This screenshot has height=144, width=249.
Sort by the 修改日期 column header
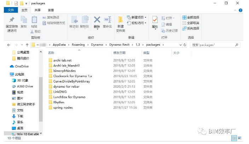[x=120, y=53]
